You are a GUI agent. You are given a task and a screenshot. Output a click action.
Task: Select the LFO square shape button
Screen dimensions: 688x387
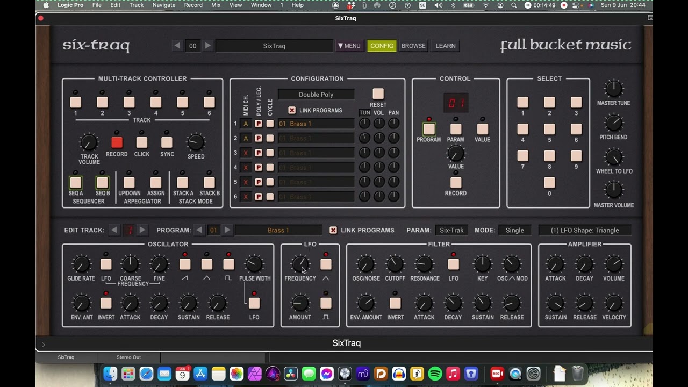click(x=326, y=303)
